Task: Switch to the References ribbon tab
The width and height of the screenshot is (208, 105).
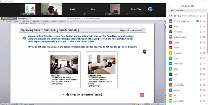Action: [x=36, y=22]
